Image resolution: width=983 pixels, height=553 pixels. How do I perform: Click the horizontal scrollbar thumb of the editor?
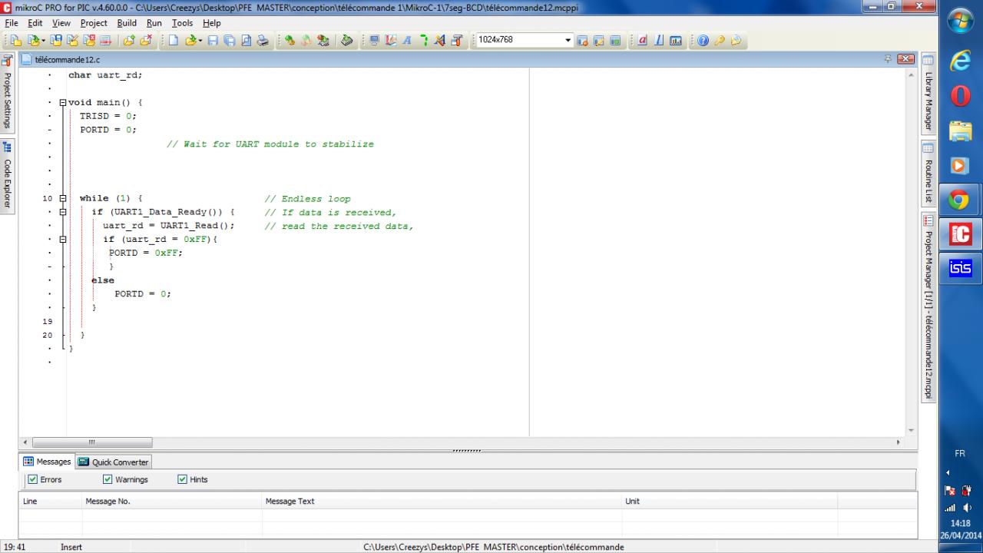92,442
